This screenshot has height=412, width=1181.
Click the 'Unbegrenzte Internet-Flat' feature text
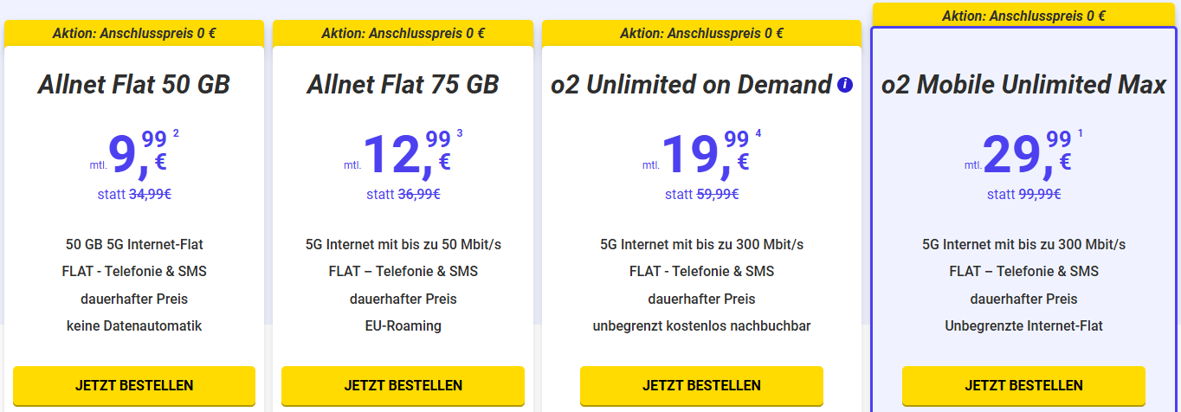pos(1023,326)
